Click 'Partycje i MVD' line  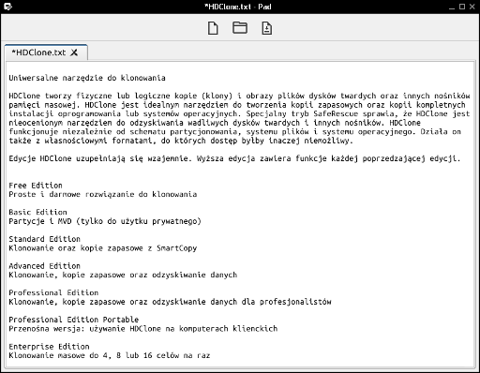tap(105, 221)
